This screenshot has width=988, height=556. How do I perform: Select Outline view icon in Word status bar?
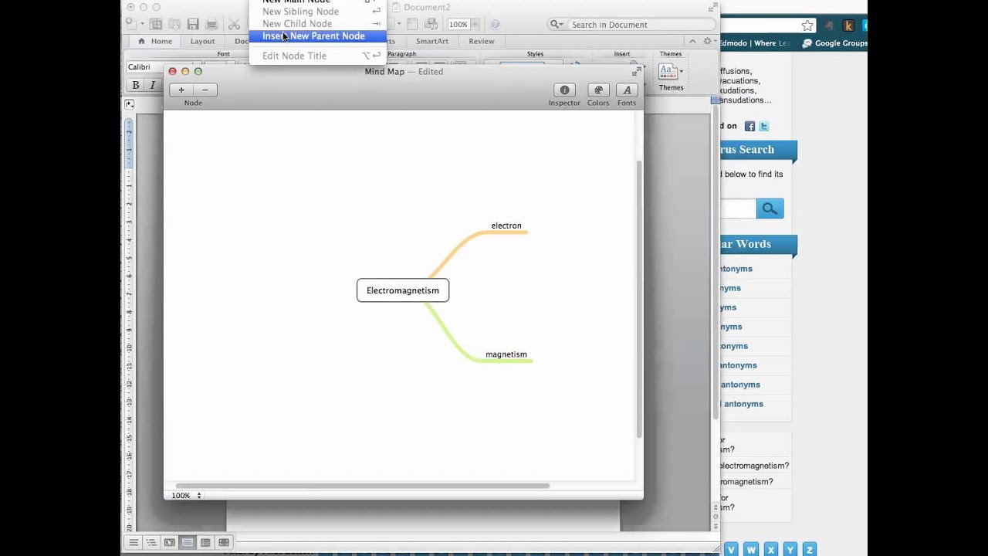(x=151, y=543)
